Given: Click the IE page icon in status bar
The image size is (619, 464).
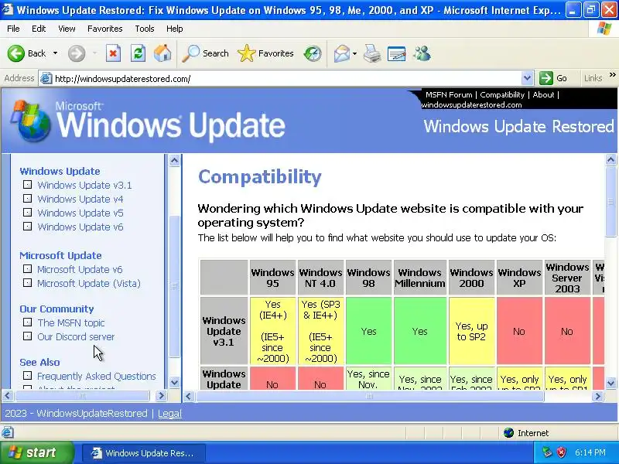Looking at the screenshot, I should tap(7, 432).
